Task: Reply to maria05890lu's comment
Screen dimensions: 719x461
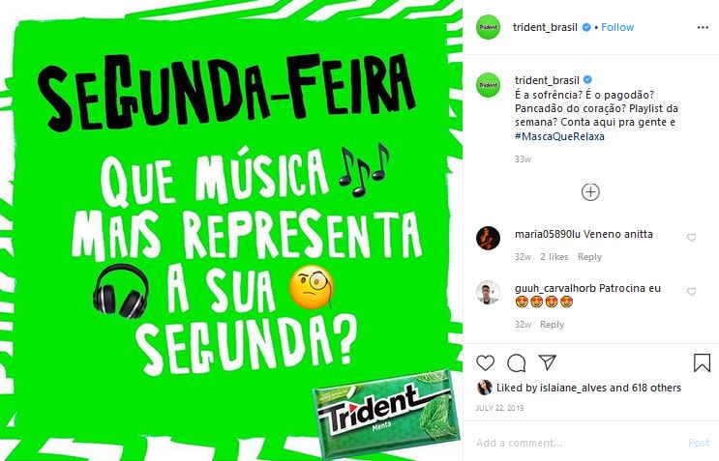Action: [589, 257]
